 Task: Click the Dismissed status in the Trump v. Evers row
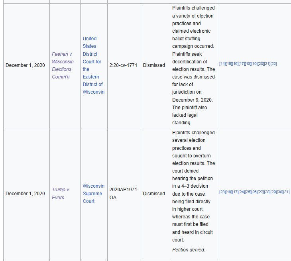[154, 194]
